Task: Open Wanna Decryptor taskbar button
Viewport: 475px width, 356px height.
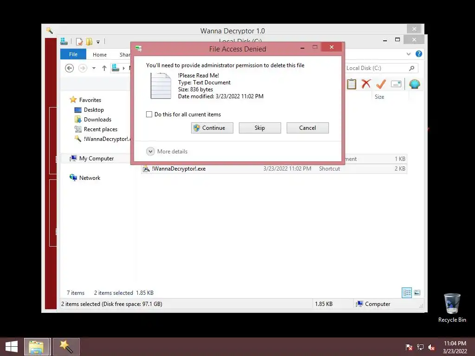Action: [66, 347]
